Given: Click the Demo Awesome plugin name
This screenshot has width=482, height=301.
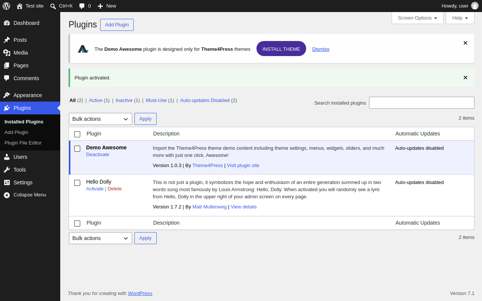Looking at the screenshot, I should (106, 147).
